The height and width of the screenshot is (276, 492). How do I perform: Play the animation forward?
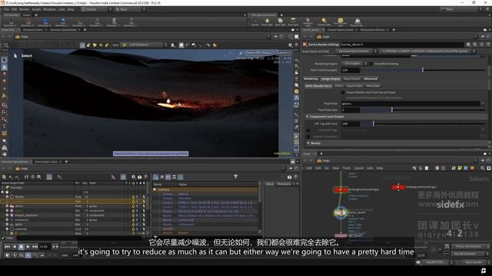(28, 247)
